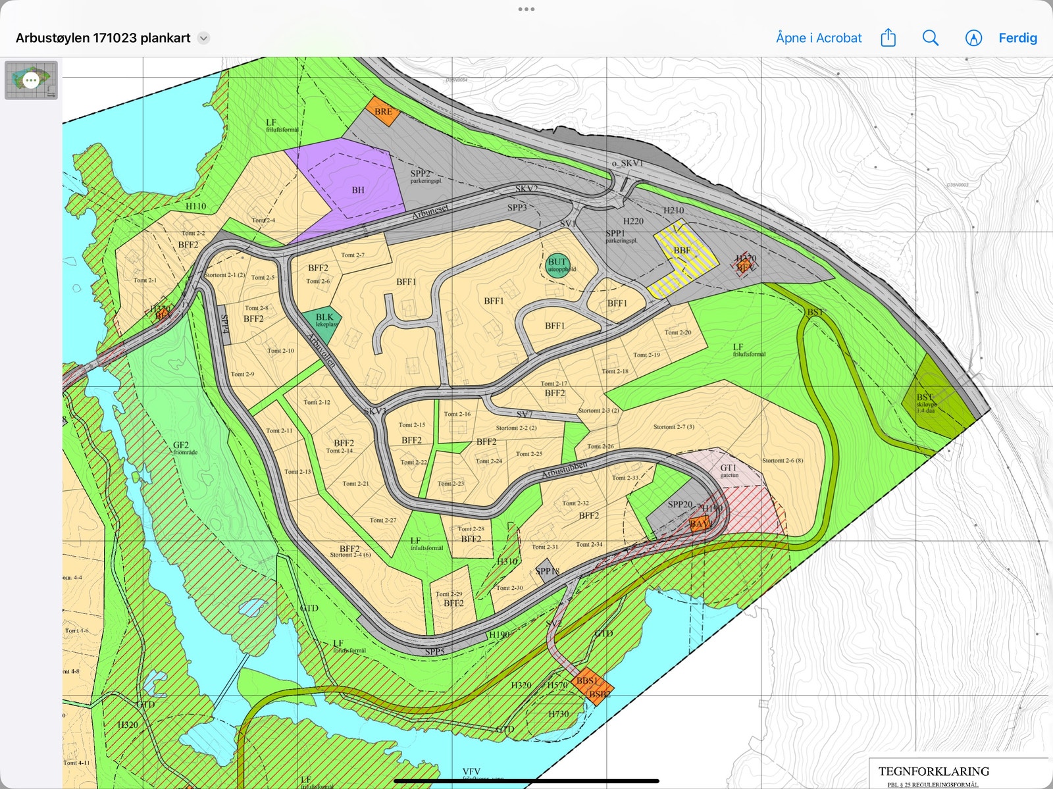Screen dimensions: 1053x789
Task: Tap the H310 label
Action: [x=507, y=561]
